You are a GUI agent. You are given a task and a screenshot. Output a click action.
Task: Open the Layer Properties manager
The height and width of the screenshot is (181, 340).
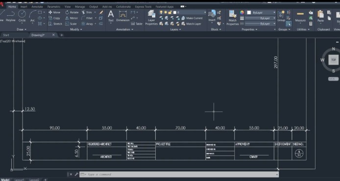(x=151, y=18)
